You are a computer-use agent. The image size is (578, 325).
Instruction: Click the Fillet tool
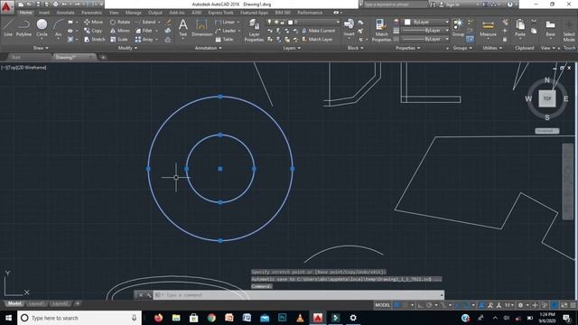[x=144, y=31]
